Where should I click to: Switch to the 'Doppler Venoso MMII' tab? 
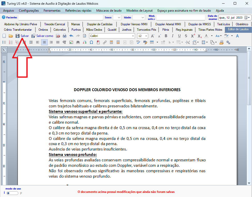[x=134, y=24]
